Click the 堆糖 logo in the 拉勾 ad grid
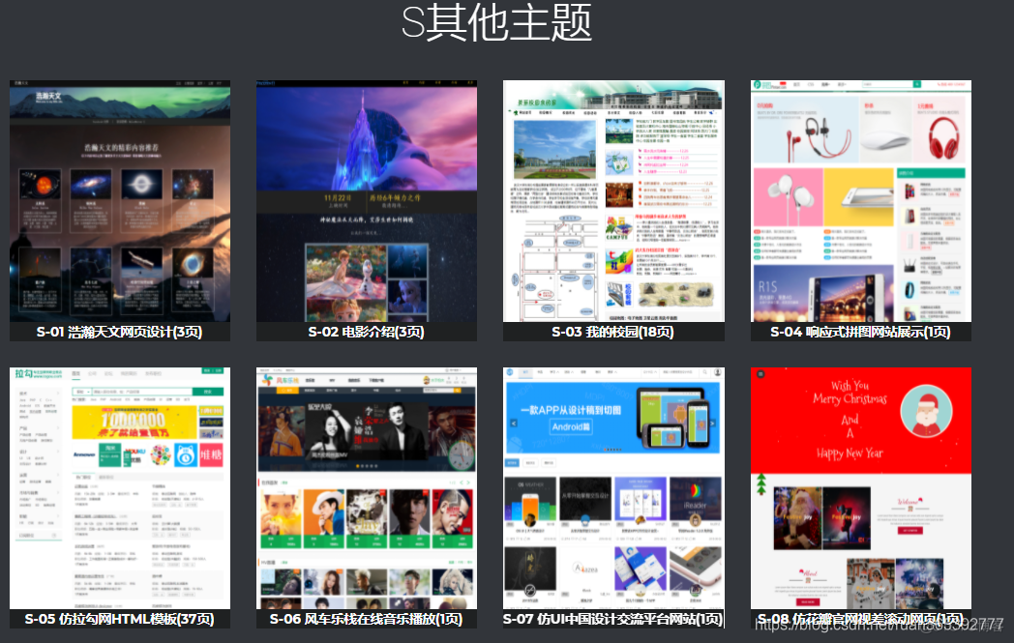Viewport: 1014px width, 643px height. [211, 455]
